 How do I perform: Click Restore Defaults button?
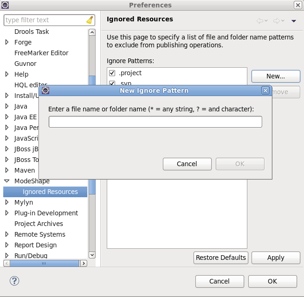click(221, 258)
